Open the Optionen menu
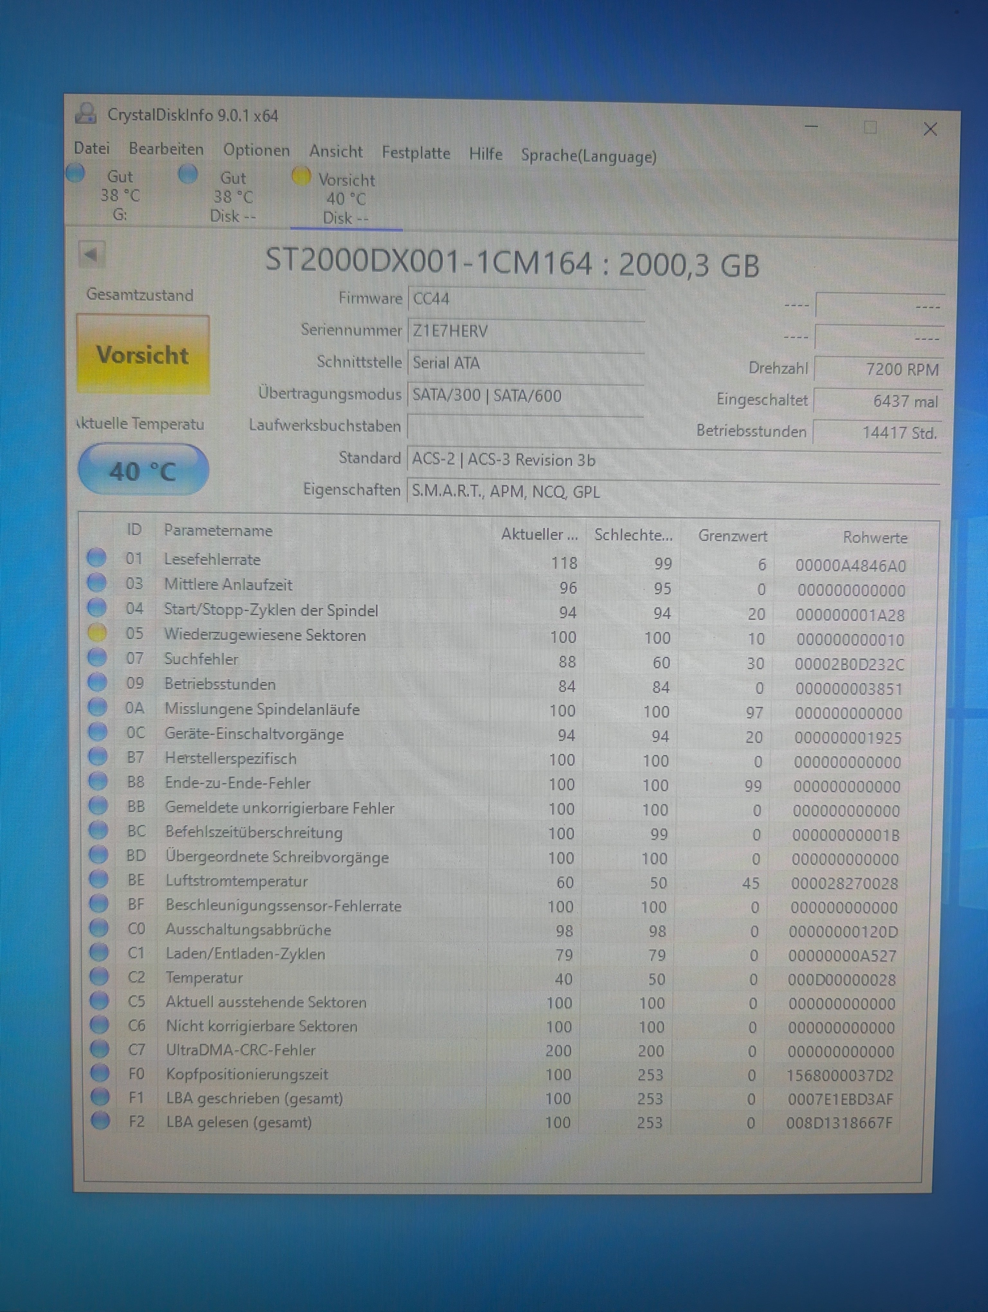The image size is (988, 1312). point(256,150)
